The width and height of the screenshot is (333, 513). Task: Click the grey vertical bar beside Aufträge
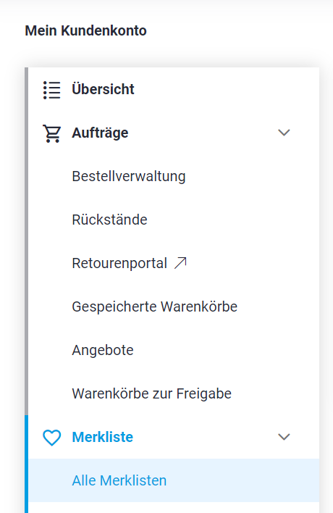[27, 241]
